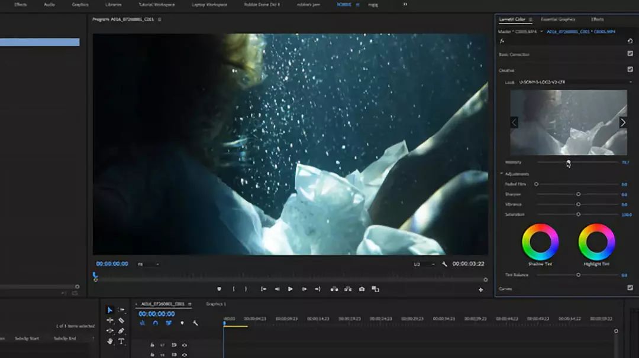Screen dimensions: 639x358
Task: Choose the Type tool
Action: [121, 341]
